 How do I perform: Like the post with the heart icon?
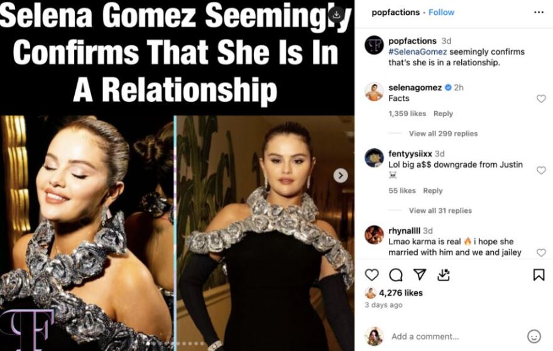pos(372,275)
